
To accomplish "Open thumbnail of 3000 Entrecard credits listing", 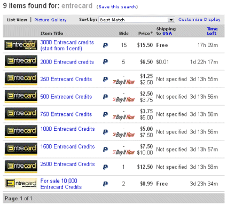I will (x=21, y=45).
